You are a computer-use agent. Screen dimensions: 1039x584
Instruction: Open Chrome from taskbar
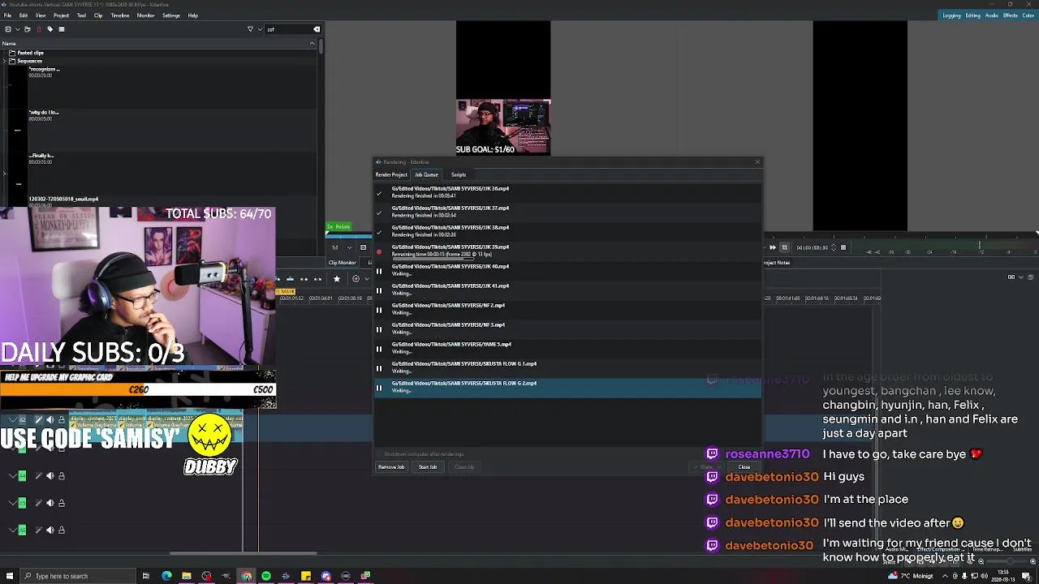tap(246, 576)
